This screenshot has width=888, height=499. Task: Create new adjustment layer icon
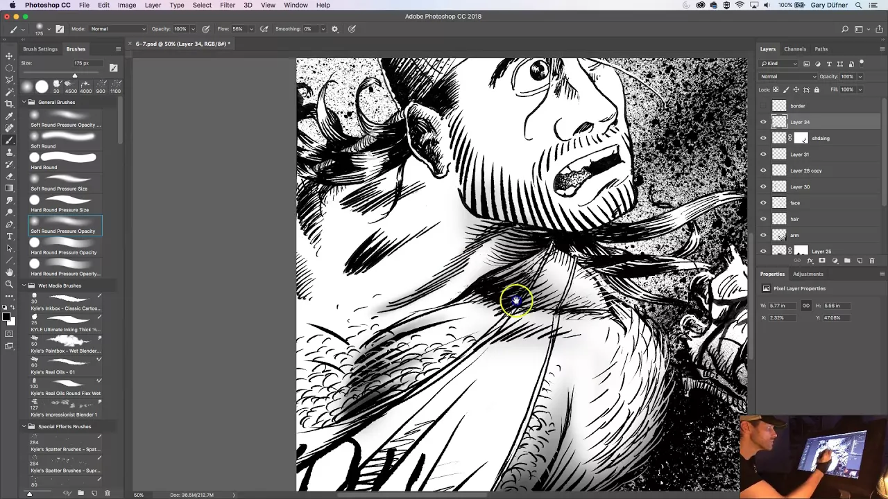click(835, 261)
